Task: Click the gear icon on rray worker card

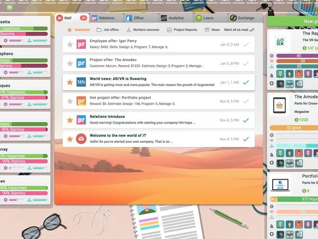Action: (x=5, y=168)
